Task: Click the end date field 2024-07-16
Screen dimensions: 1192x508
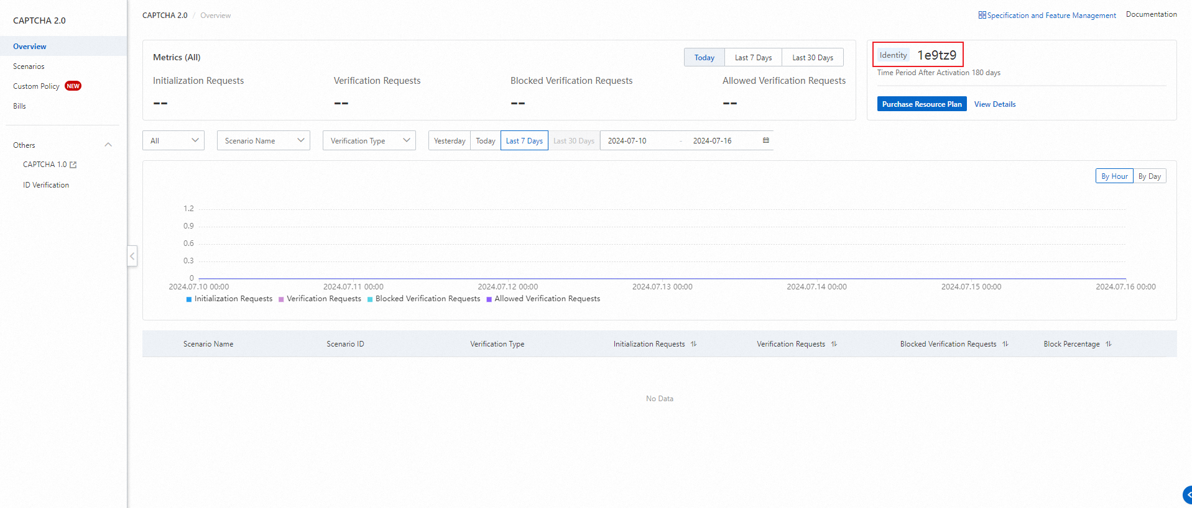Action: point(713,141)
